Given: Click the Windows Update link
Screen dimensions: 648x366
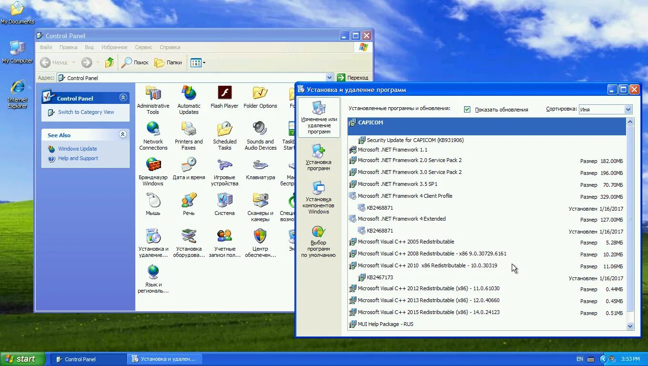Looking at the screenshot, I should [x=77, y=149].
